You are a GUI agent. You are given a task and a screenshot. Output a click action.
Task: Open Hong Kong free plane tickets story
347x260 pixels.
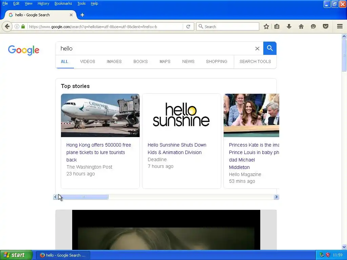[99, 152]
